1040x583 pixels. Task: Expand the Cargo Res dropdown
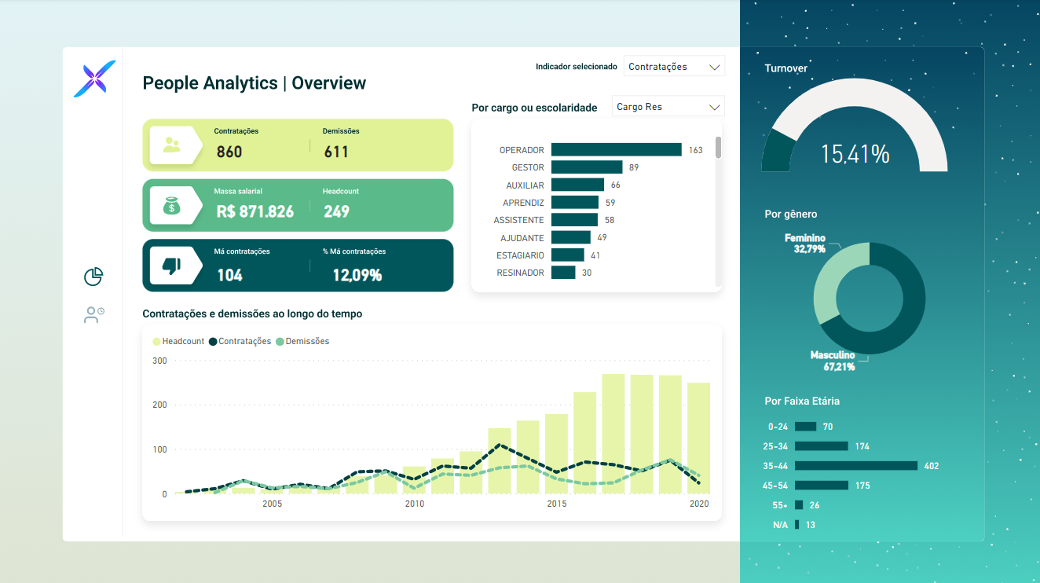pyautogui.click(x=668, y=107)
